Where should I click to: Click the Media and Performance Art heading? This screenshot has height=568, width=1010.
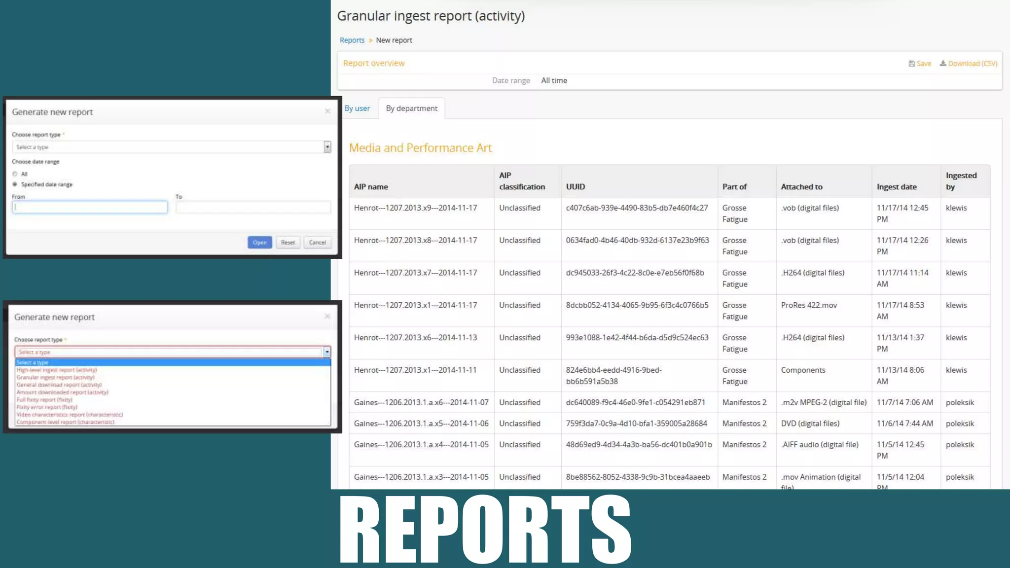click(x=420, y=148)
